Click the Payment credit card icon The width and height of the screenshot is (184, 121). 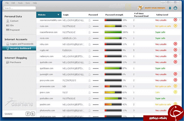7,30
